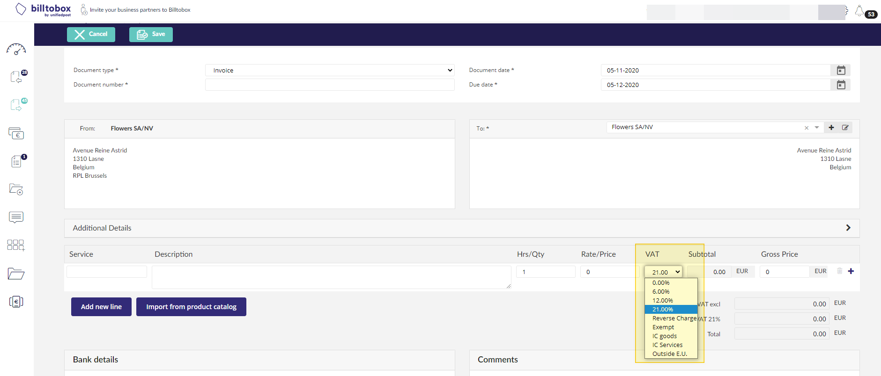Image resolution: width=881 pixels, height=376 pixels.
Task: Open the archive folder icon in sidebar
Action: click(16, 274)
